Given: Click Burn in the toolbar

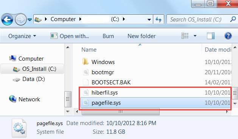Looking at the screenshot, I should coord(108,36).
